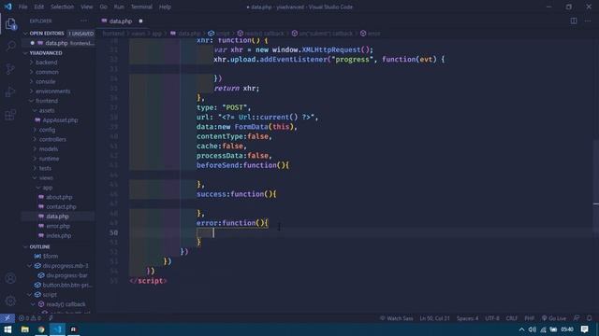This screenshot has width=599, height=336.
Task: Open AppAsset.php in explorer
Action: point(60,120)
